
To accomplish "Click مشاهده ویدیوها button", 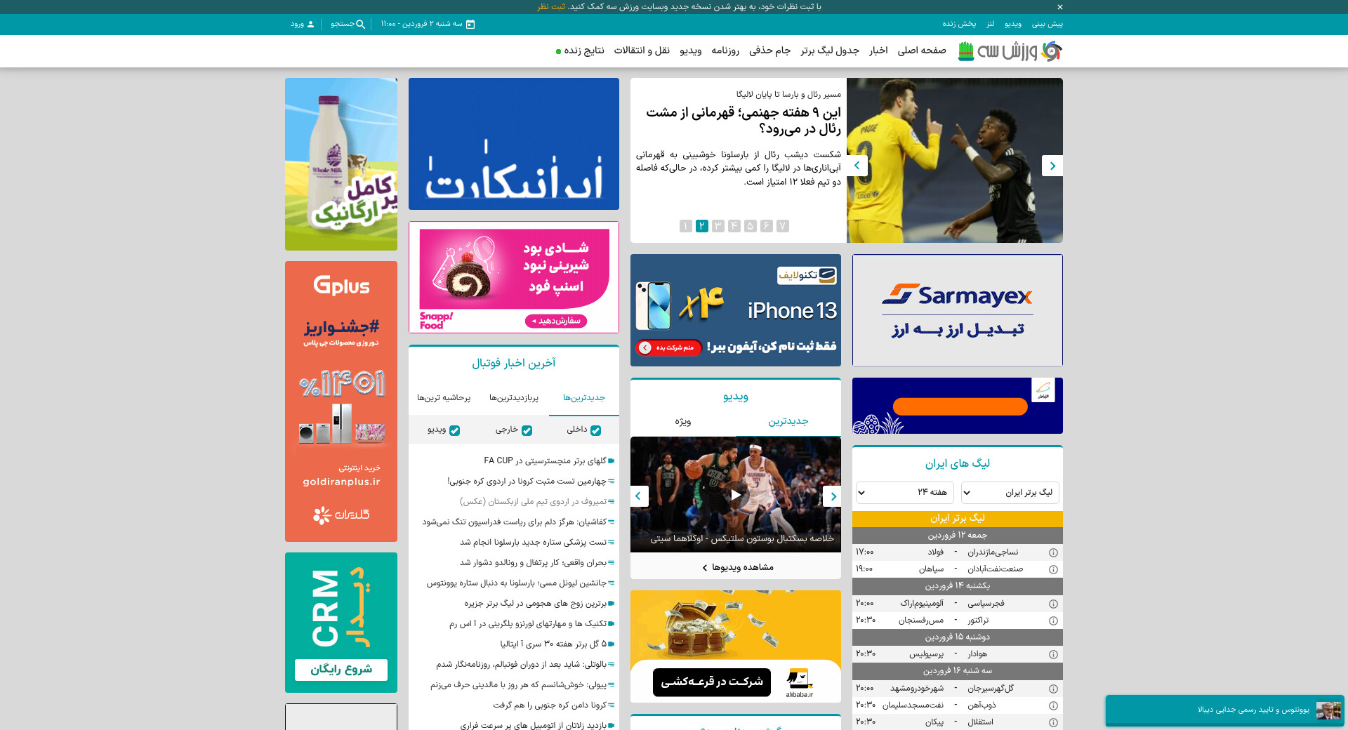I will click(x=736, y=567).
